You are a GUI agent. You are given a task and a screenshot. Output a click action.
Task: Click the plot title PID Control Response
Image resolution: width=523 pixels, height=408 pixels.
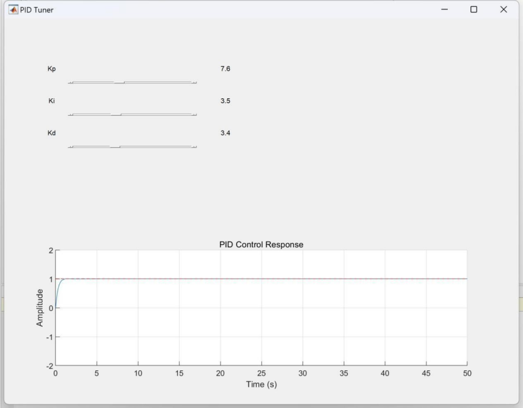pos(261,244)
